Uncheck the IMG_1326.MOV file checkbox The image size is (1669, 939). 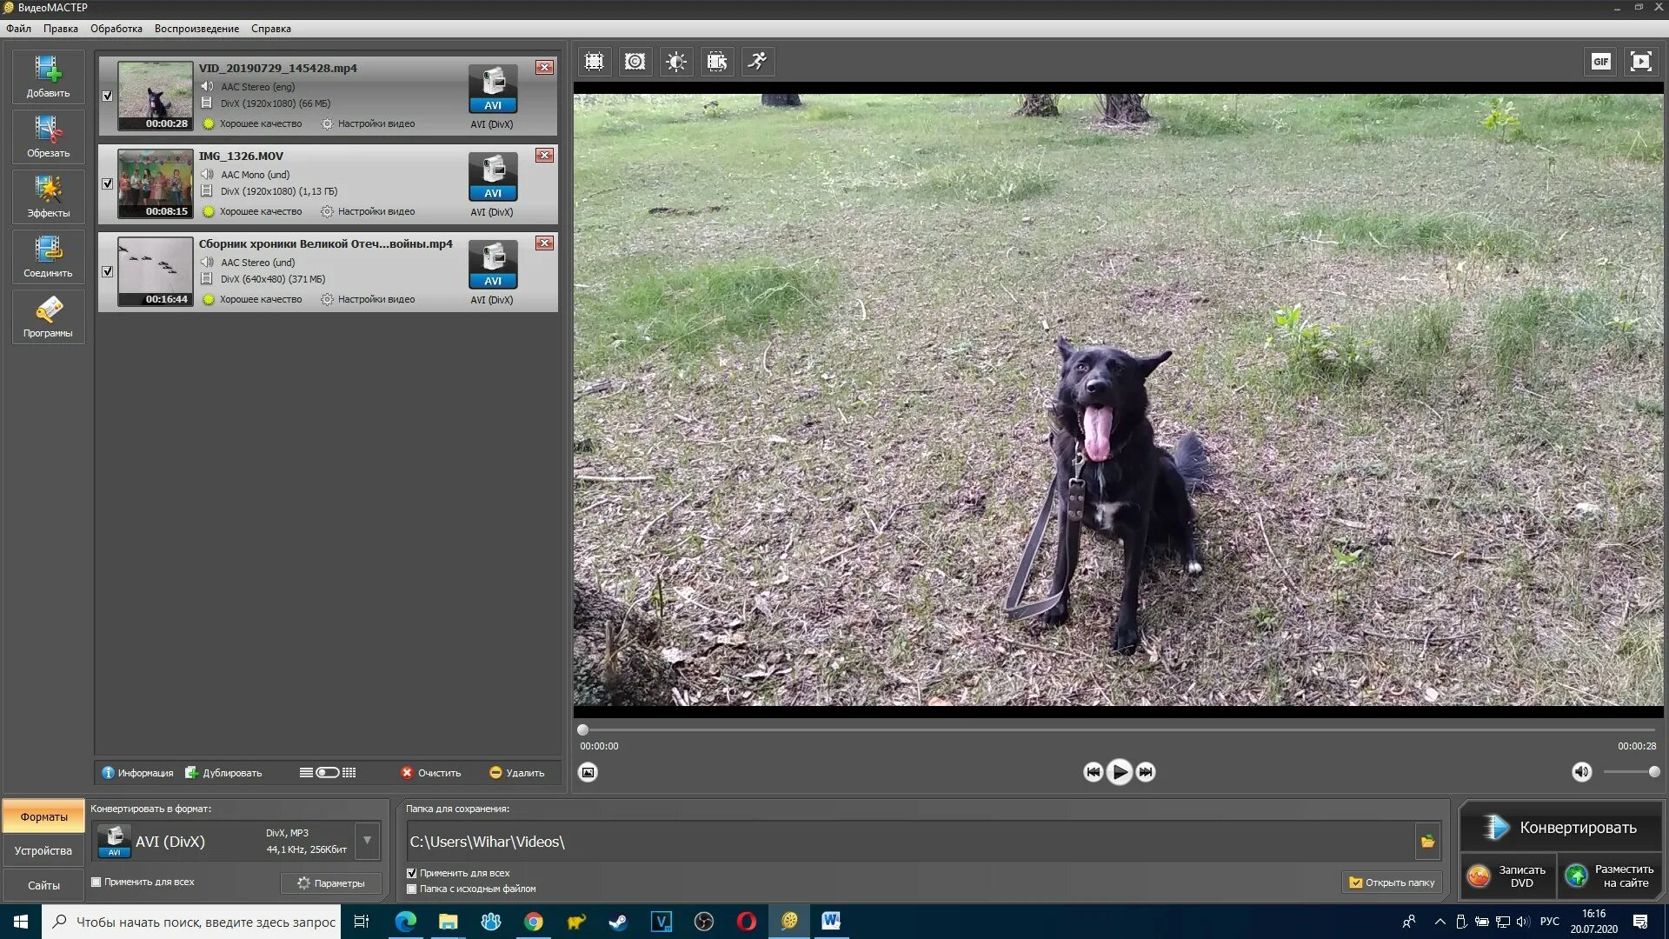tap(108, 183)
